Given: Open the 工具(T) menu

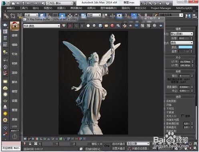Looking at the screenshot, I should tap(24, 8).
